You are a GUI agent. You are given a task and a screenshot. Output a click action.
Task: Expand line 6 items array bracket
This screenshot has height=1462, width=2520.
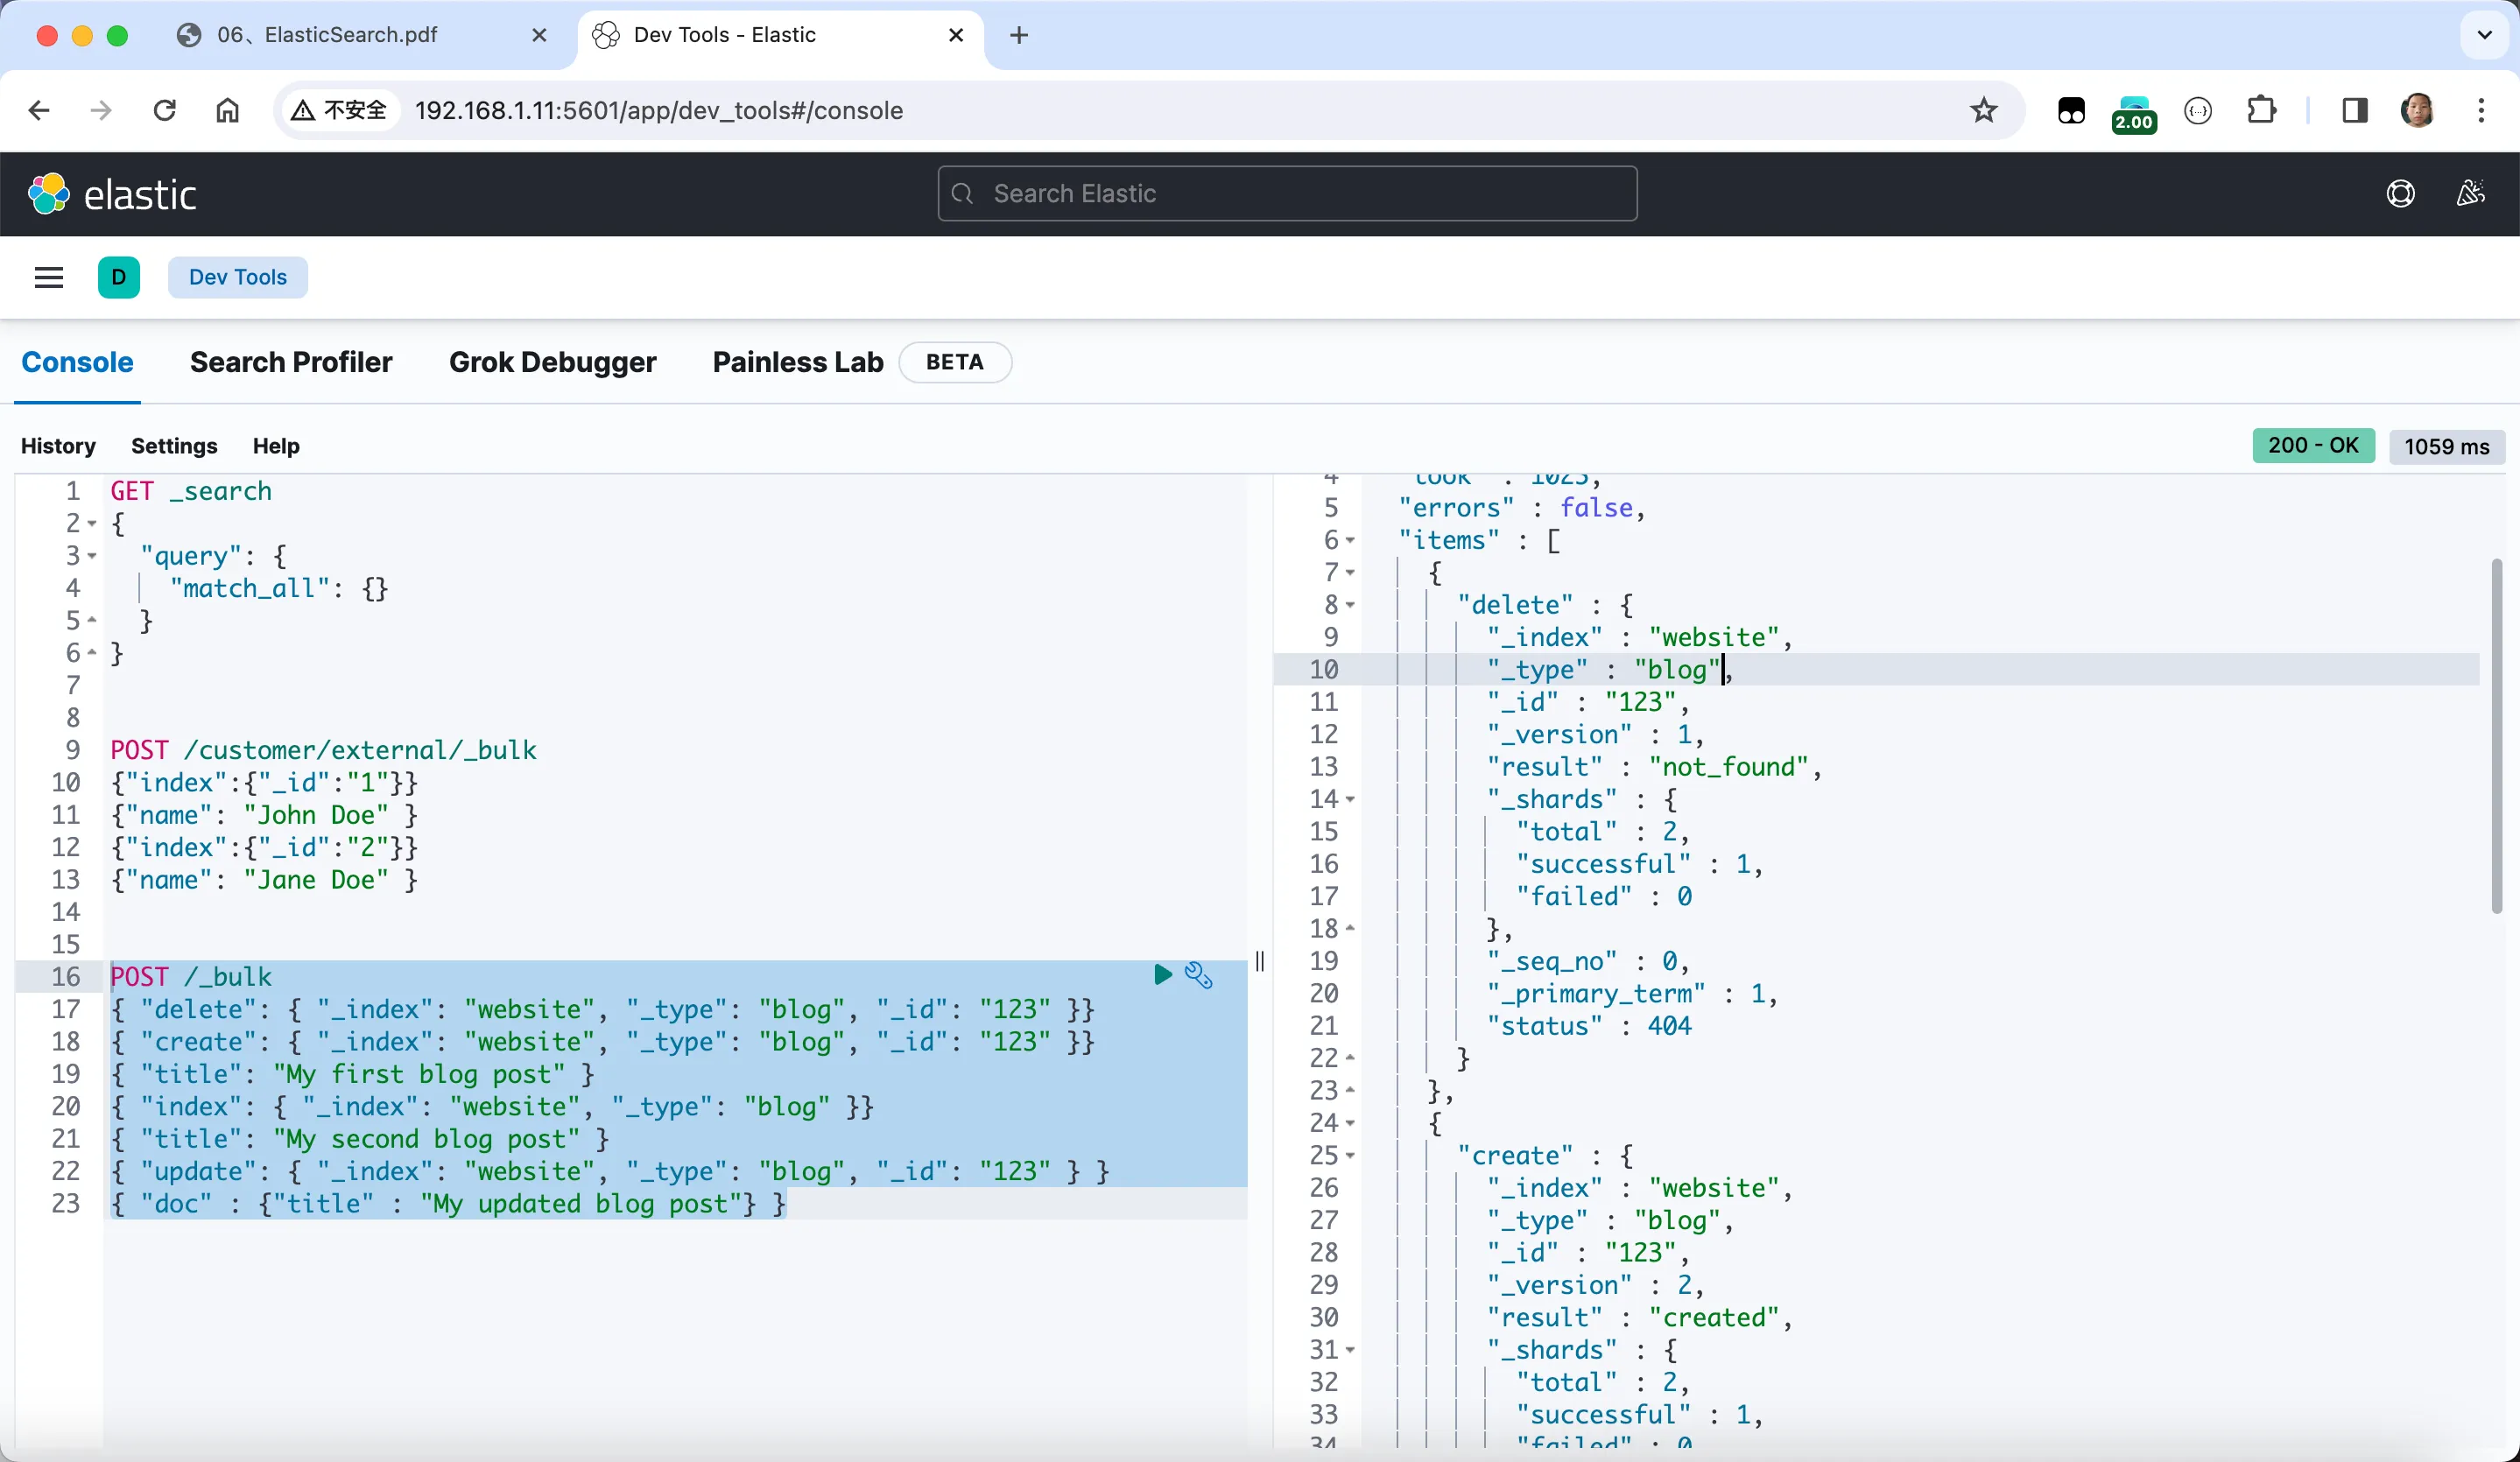coord(1355,539)
